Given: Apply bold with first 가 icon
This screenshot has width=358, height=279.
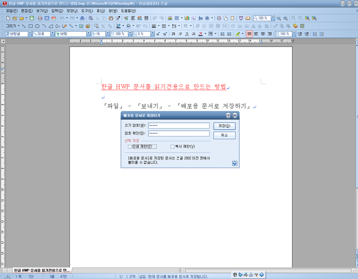Looking at the screenshot, I should click(173, 34).
